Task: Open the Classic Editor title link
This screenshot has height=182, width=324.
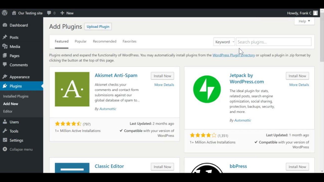Action: pos(109,166)
